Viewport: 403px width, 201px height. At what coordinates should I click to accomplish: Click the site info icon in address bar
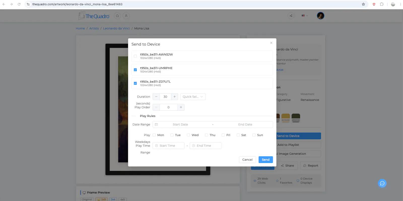point(28,4)
